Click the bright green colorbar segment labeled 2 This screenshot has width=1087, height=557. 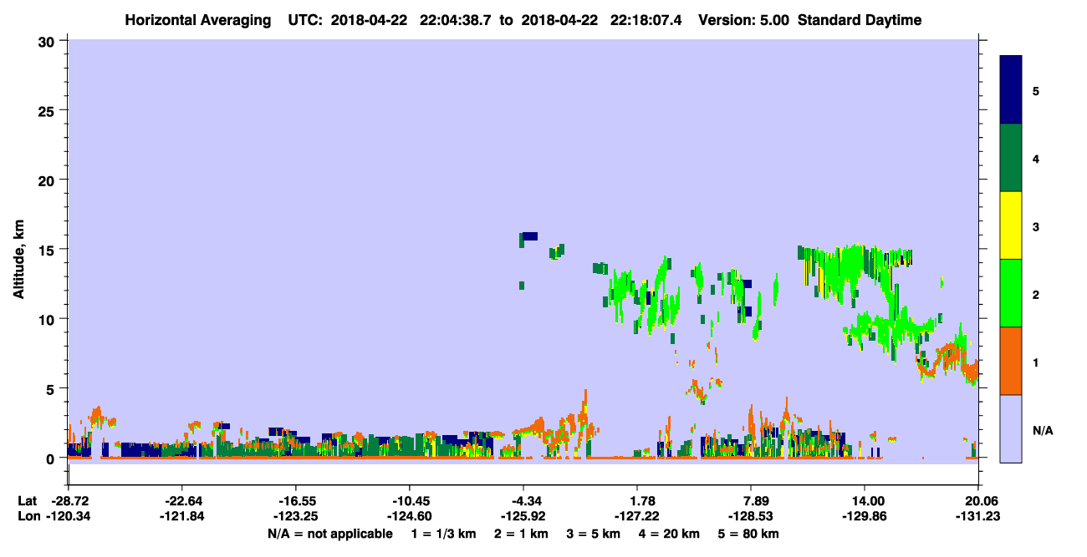click(1012, 293)
